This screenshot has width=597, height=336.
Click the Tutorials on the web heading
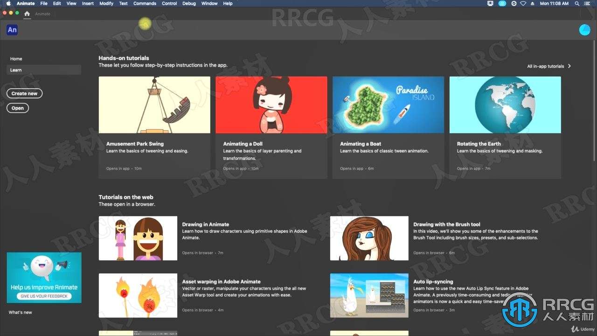tap(126, 197)
